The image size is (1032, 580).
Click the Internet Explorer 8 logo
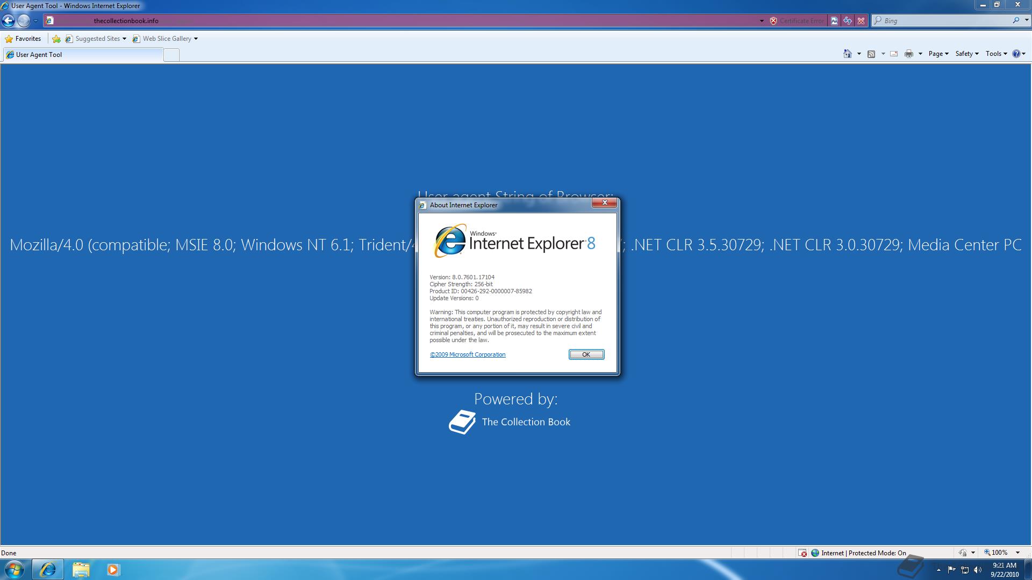tap(515, 241)
